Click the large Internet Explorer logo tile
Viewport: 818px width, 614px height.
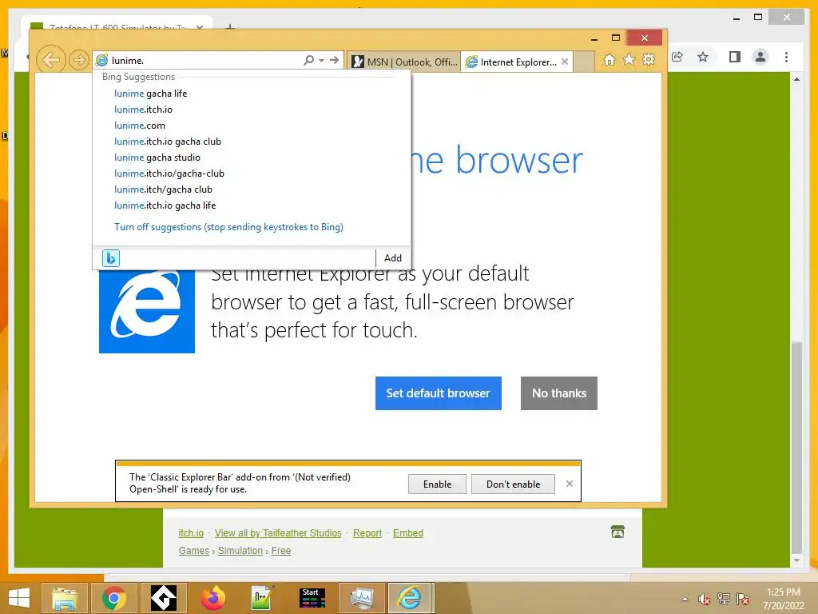[147, 311]
